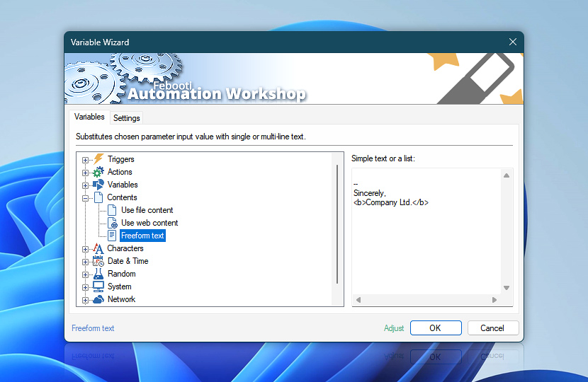
Task: Click the System monitor icon
Action: (98, 286)
